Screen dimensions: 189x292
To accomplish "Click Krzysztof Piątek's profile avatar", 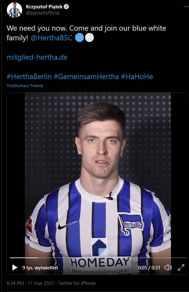I will click(x=14, y=10).
